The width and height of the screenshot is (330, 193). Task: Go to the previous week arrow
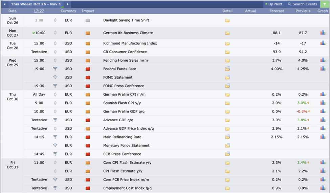point(5,4)
